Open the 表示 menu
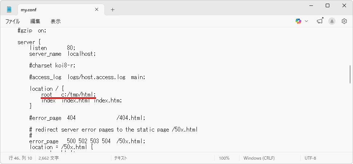The image size is (353, 164). tap(56, 22)
